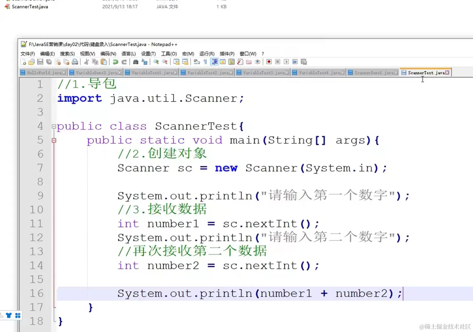The image size is (473, 332).
Task: Collapse the class ScannerTest fold marker
Action: coord(54,126)
